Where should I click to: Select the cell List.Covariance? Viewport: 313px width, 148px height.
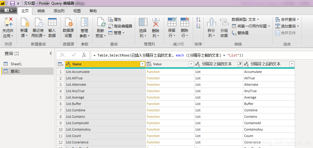[105, 142]
